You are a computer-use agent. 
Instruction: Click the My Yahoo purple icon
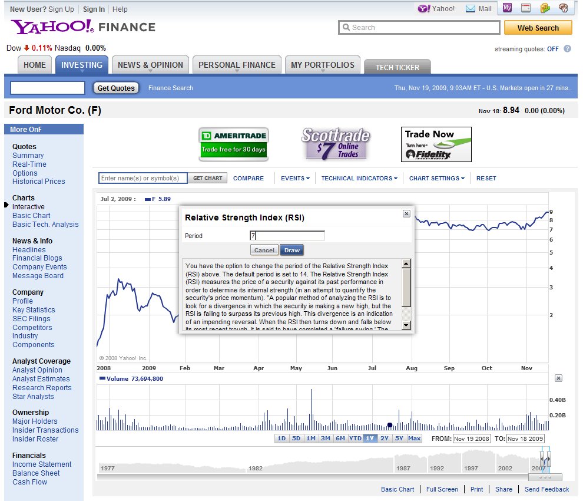tap(507, 8)
